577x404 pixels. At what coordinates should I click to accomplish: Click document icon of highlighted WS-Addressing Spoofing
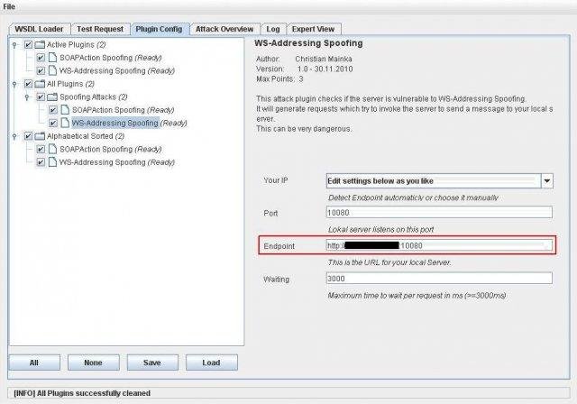coord(65,123)
